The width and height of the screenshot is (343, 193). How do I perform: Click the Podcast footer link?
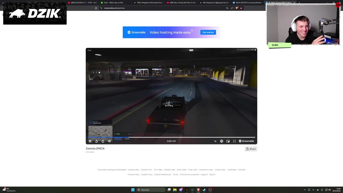click(x=242, y=170)
